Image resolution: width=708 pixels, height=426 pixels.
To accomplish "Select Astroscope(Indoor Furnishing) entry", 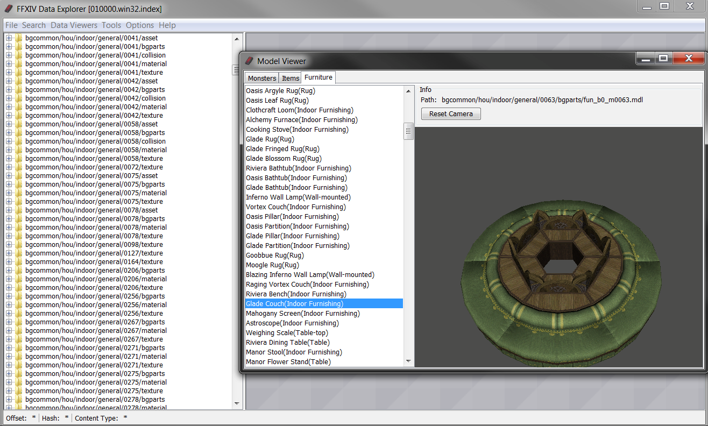I will [324, 323].
